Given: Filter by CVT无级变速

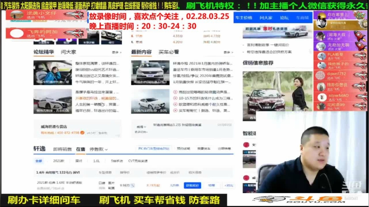Looking at the screenshot, I should pyautogui.click(x=138, y=161).
